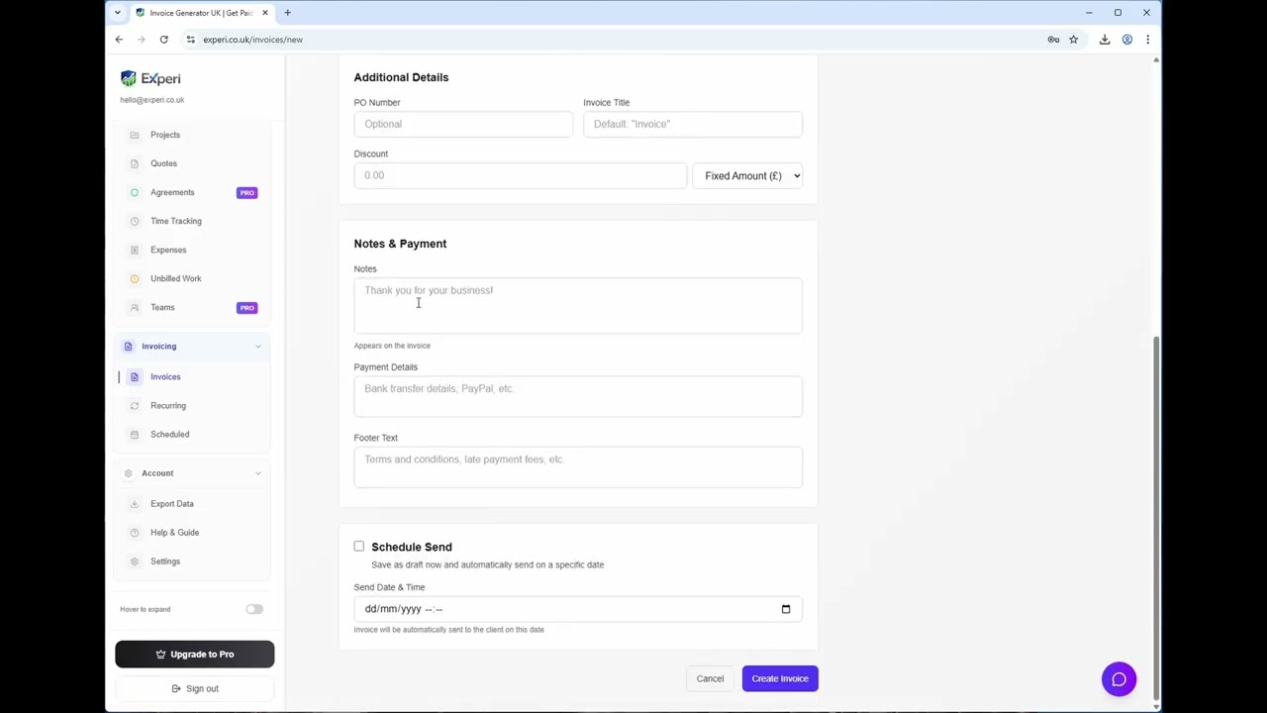The image size is (1267, 713).
Task: Click the Time Tracking clock icon
Action: pos(135,221)
